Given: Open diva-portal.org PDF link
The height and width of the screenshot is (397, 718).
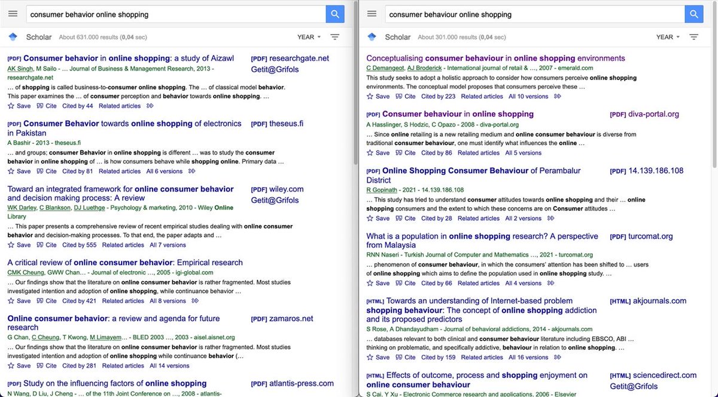Looking at the screenshot, I should pos(644,114).
